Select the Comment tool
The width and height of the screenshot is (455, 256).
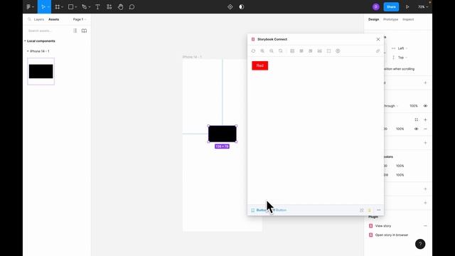pos(132,6)
